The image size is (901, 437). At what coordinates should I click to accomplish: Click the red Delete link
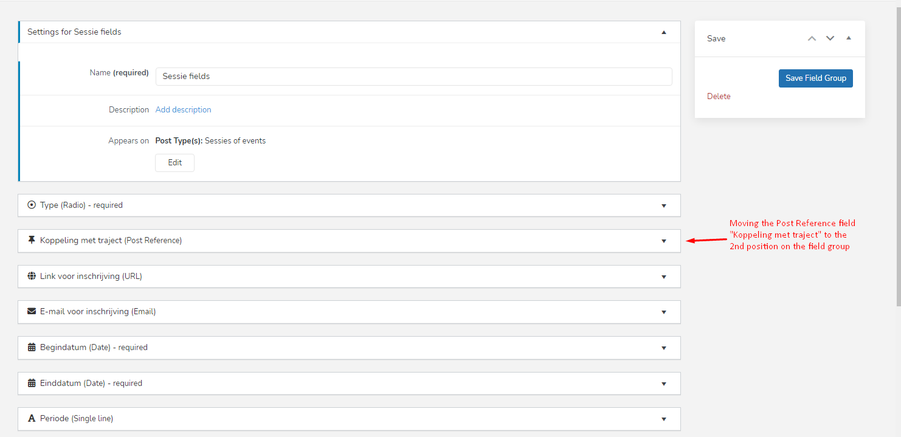pyautogui.click(x=719, y=97)
